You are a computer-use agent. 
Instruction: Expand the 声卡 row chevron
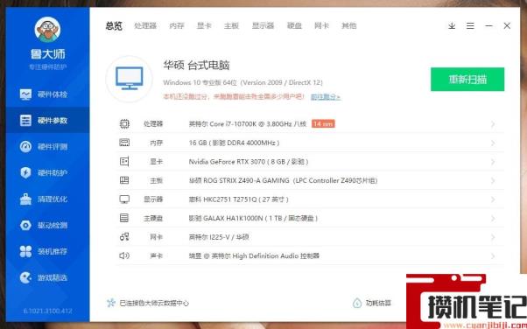pos(493,256)
